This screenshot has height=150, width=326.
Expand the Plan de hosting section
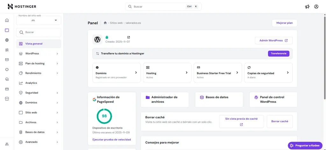pos(39,63)
